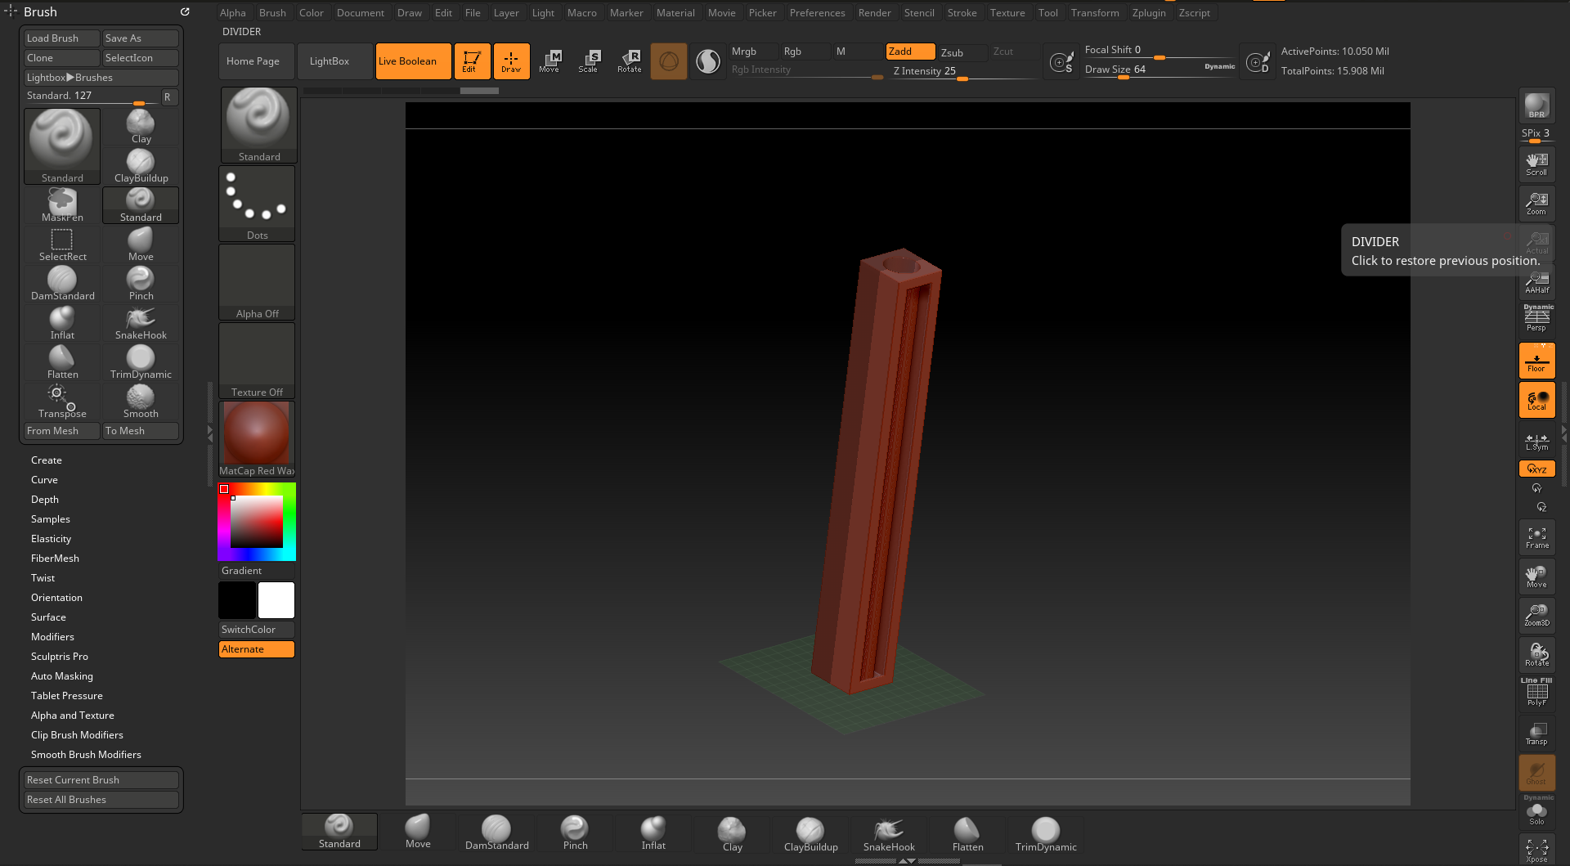The height and width of the screenshot is (866, 1570).
Task: Toggle Draw mode
Action: tap(511, 61)
